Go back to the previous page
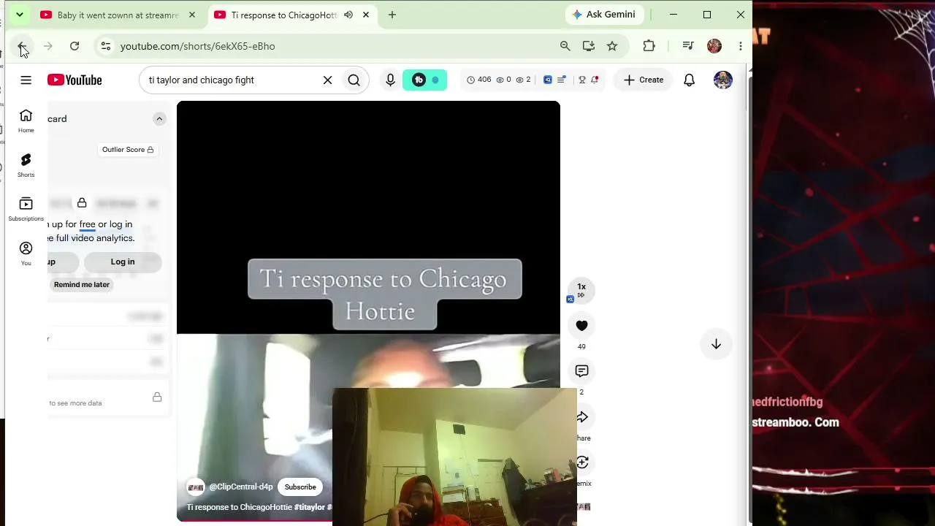 [22, 46]
